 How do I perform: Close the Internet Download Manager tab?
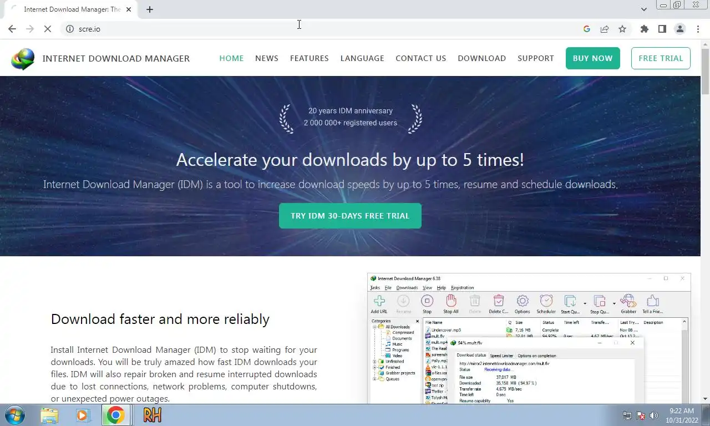pyautogui.click(x=129, y=9)
